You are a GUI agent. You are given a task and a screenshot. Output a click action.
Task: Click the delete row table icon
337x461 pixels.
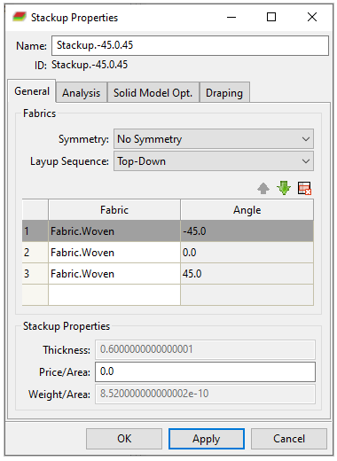[x=304, y=188]
